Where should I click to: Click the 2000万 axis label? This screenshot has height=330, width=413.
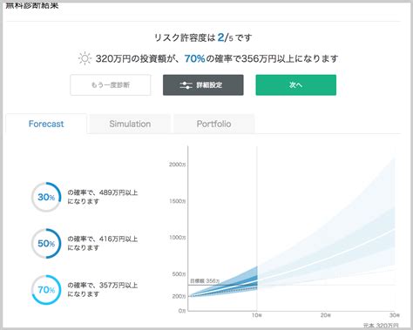tap(177, 165)
